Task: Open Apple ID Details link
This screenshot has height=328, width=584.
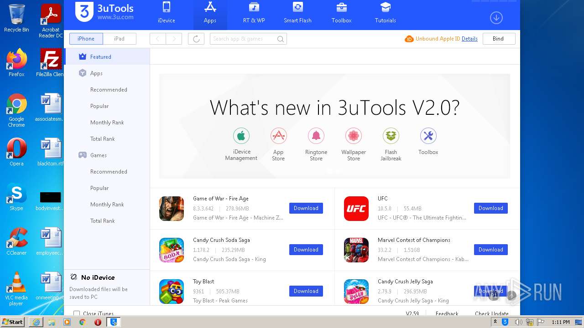Action: point(469,39)
